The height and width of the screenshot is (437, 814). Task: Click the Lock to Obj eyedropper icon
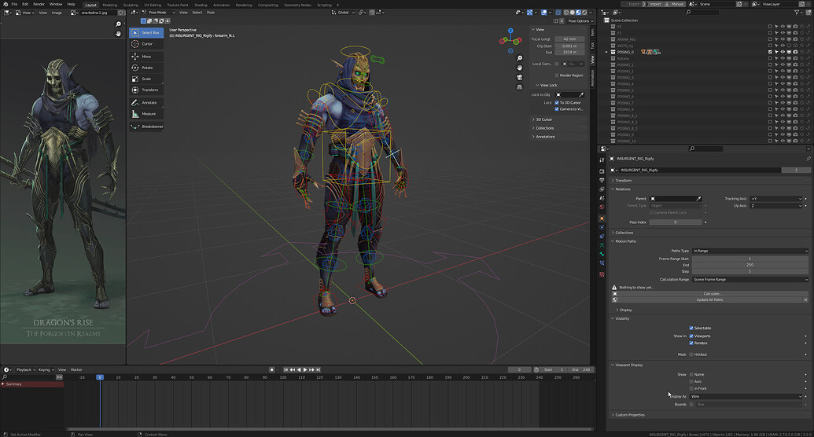pos(581,94)
